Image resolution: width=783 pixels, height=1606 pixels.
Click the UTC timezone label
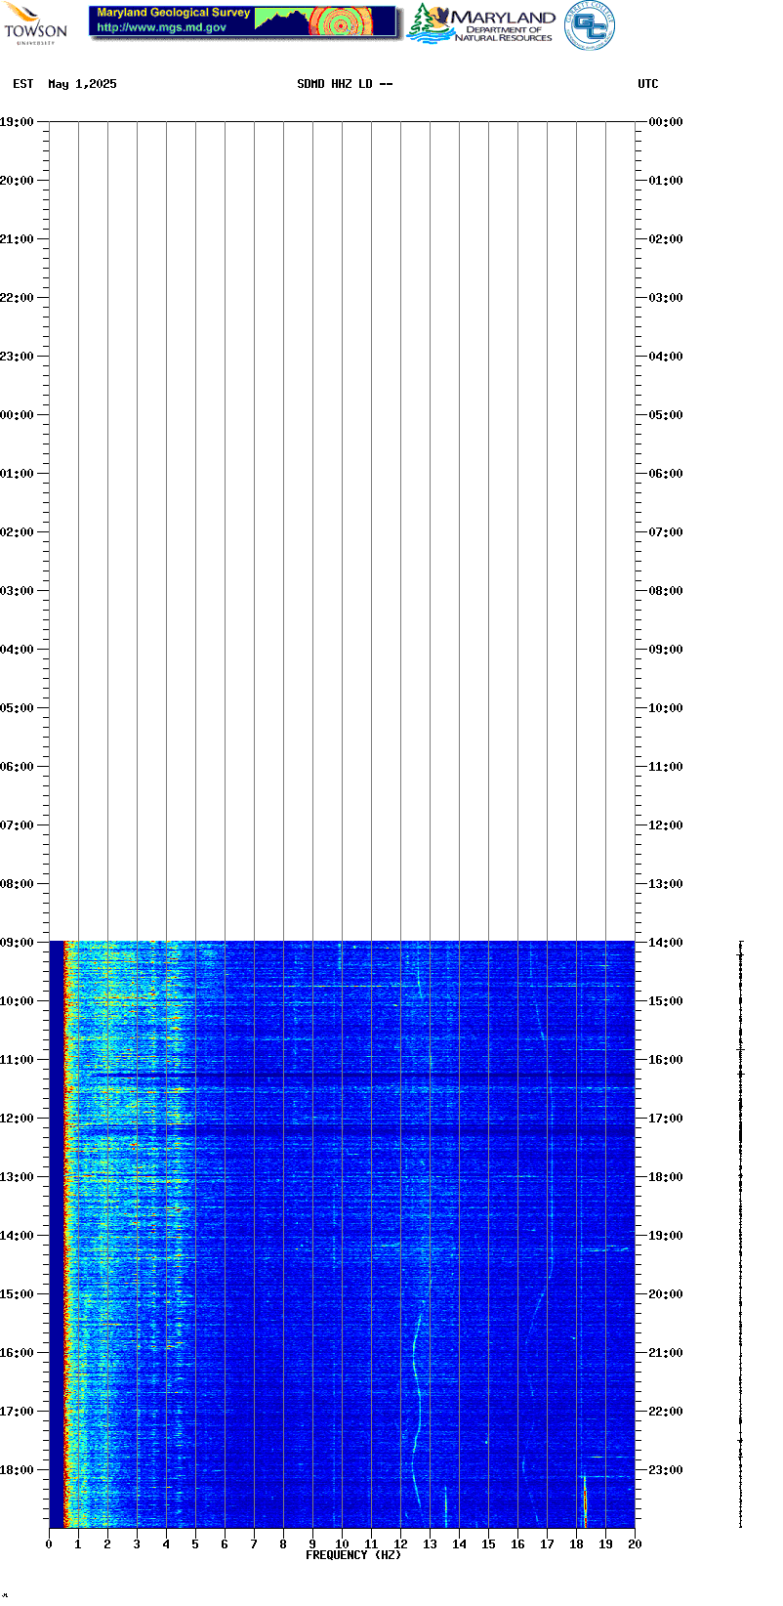point(648,84)
